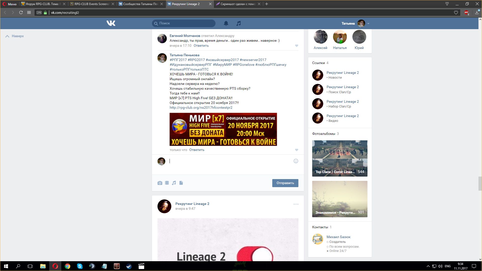Launch Chrome from the taskbar

pos(68,266)
